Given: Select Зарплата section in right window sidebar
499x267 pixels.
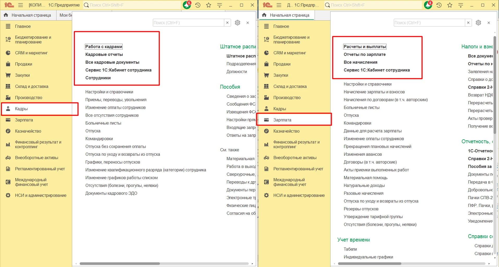Looking at the screenshot, I should (x=294, y=120).
